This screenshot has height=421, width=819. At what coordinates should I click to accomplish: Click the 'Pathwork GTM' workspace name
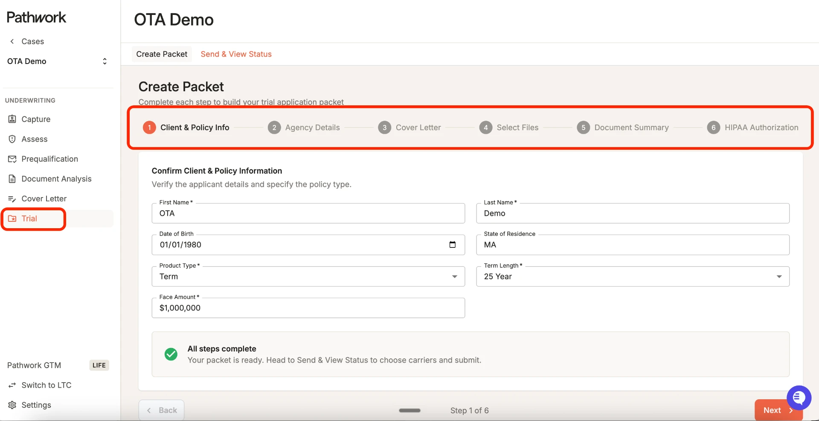[34, 365]
